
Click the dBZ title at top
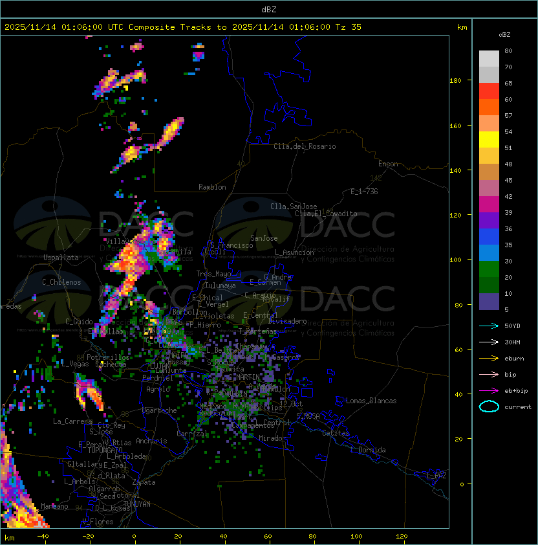tap(269, 10)
